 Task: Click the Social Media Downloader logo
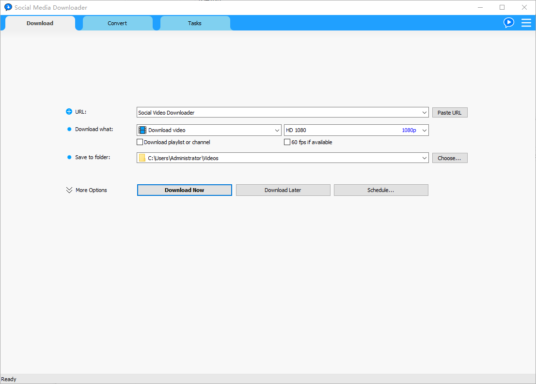7,7
